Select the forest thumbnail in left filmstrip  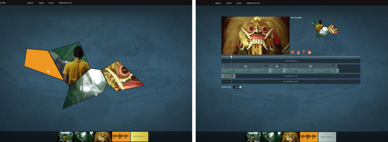(x=84, y=137)
